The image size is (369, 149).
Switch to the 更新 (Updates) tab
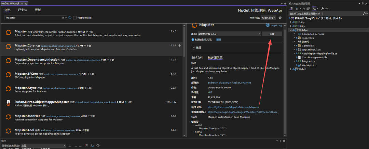(38, 10)
